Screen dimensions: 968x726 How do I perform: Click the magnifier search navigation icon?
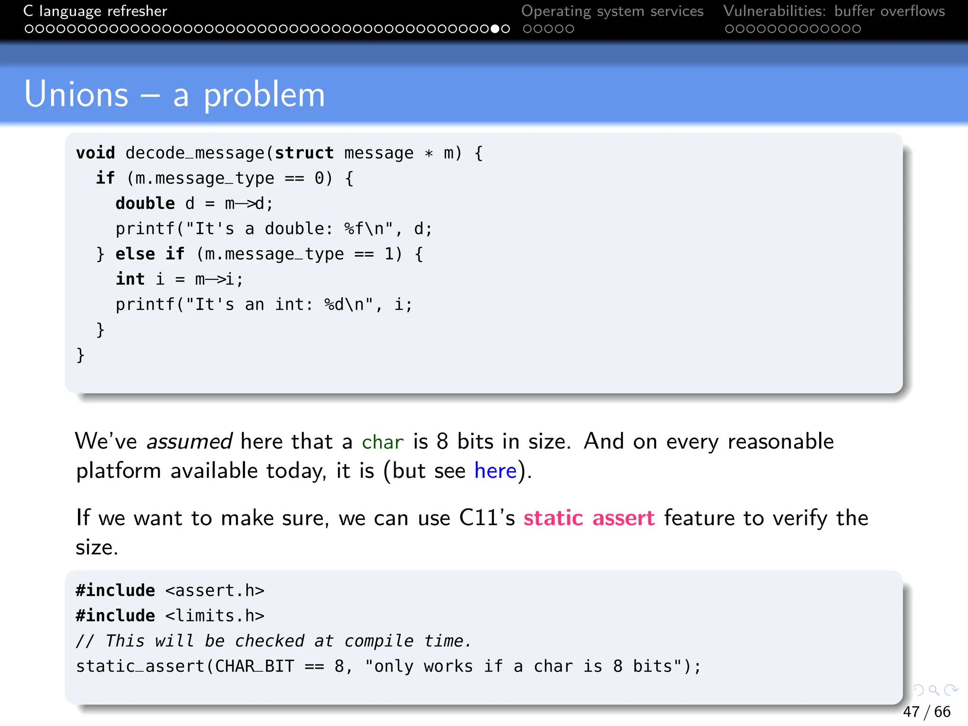pos(934,690)
